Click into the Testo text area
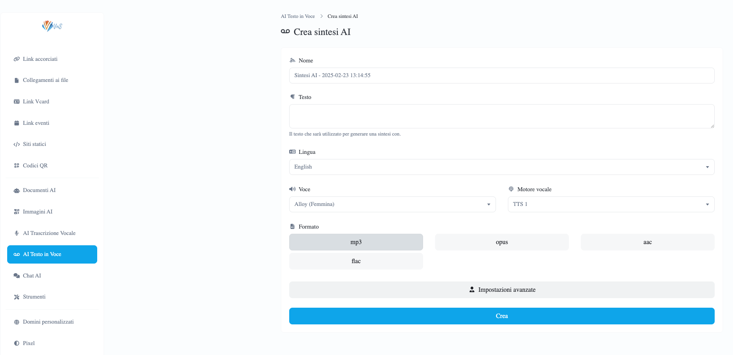Image resolution: width=733 pixels, height=355 pixels. tap(502, 116)
